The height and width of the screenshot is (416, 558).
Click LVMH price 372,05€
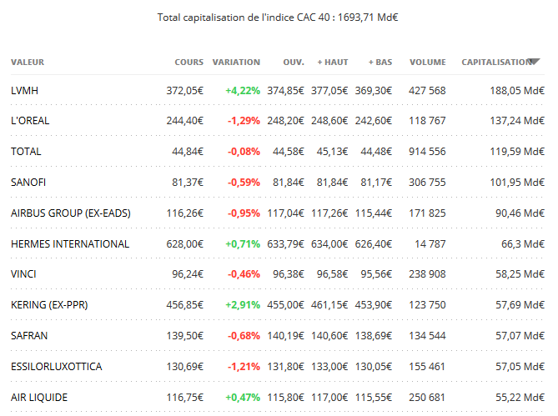(184, 91)
